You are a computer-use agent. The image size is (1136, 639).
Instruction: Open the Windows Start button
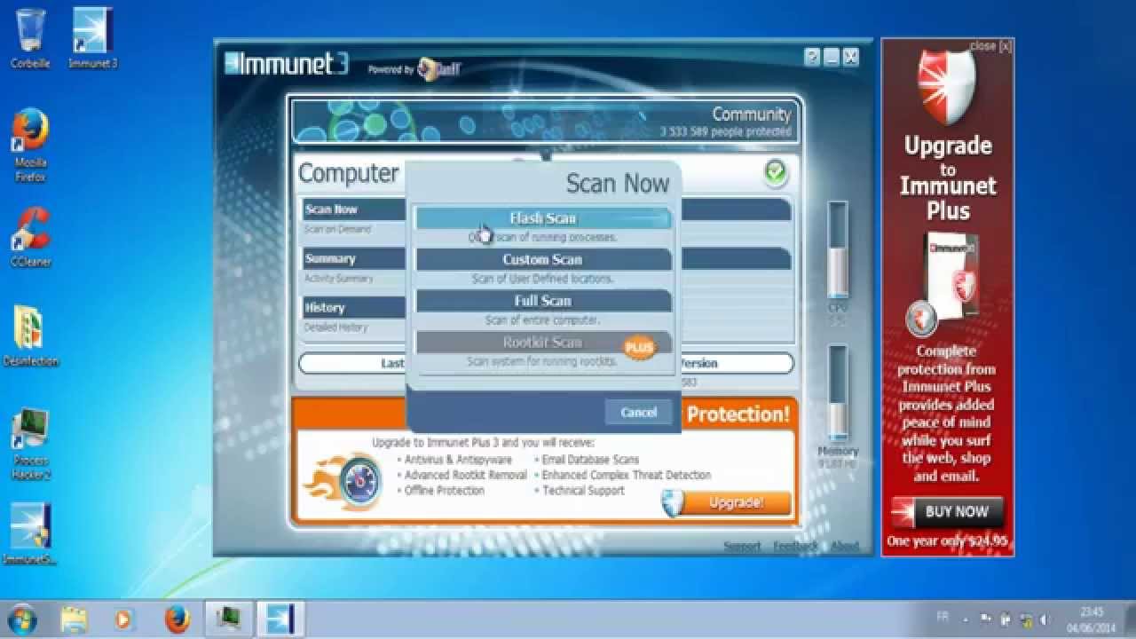(x=21, y=619)
